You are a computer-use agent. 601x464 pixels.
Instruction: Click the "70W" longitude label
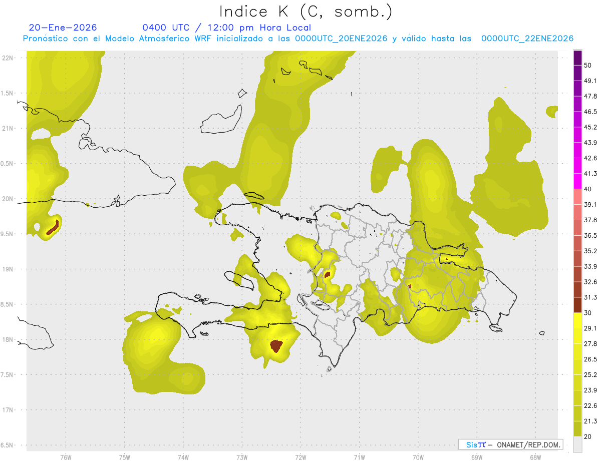click(418, 457)
